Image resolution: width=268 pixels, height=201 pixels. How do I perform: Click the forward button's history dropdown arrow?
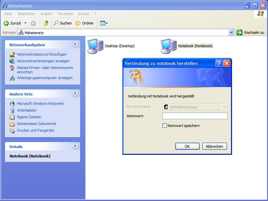pyautogui.click(x=40, y=23)
